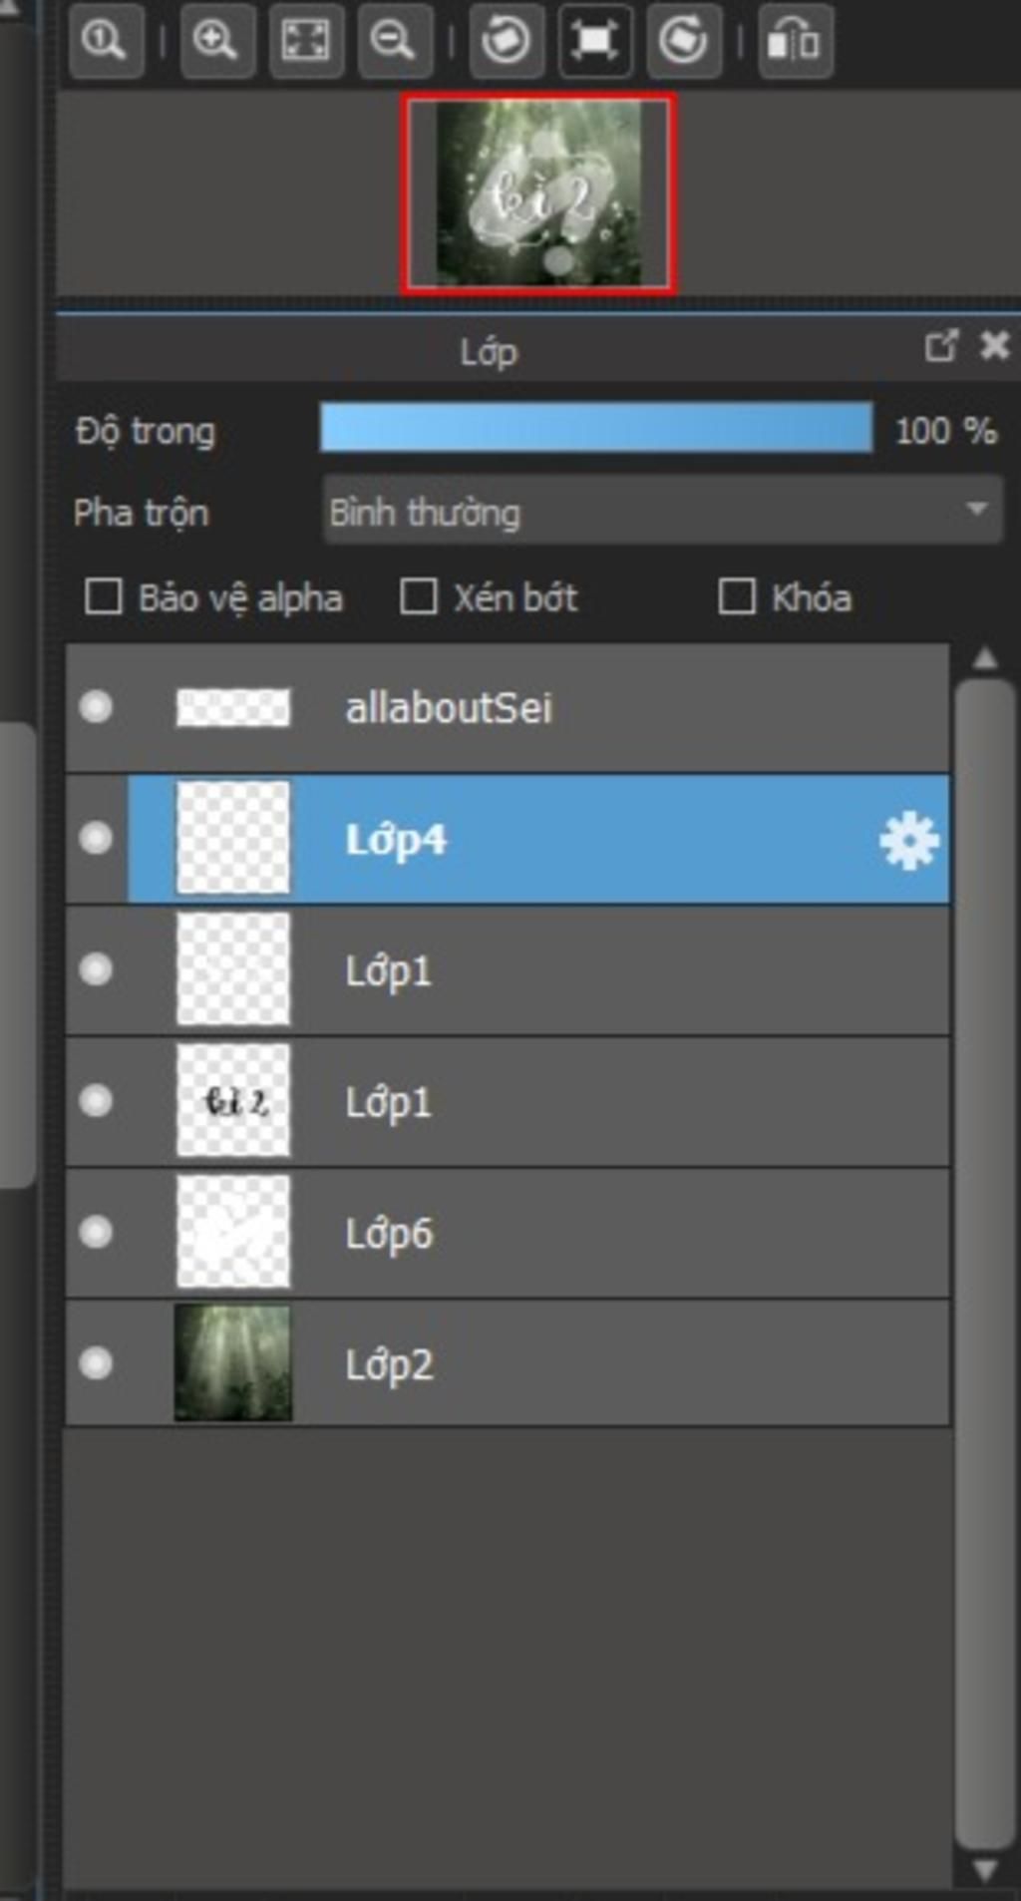Rotate the canvas view right

(x=684, y=41)
